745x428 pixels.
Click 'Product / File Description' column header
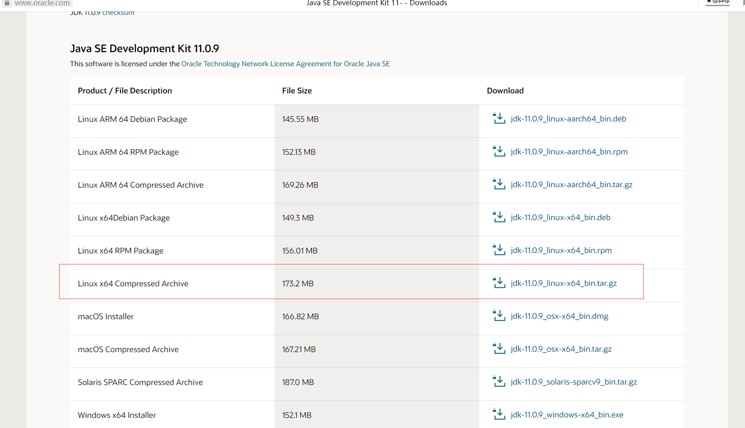pyautogui.click(x=125, y=91)
